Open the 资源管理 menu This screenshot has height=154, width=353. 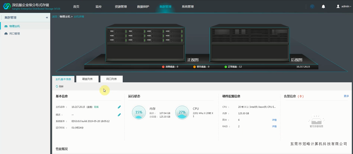tap(121, 6)
